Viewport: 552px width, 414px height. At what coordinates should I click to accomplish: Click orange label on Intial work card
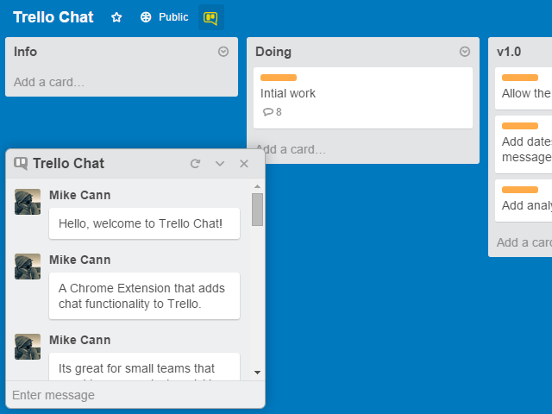pyautogui.click(x=278, y=78)
